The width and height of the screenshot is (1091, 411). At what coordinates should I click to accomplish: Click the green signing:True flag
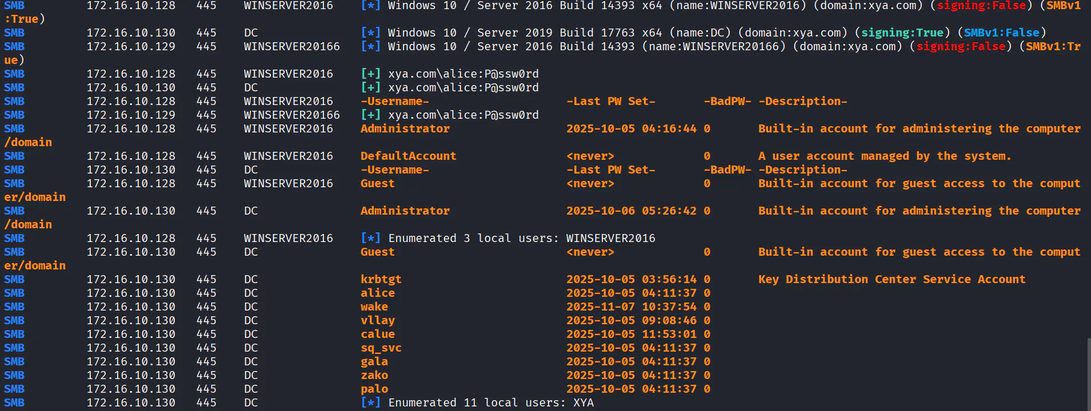[902, 33]
